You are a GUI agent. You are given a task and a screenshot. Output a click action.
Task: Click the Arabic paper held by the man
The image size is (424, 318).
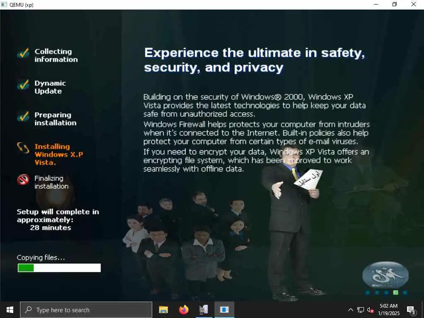(x=308, y=179)
